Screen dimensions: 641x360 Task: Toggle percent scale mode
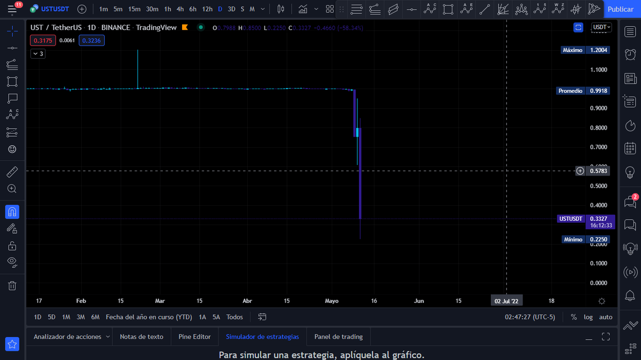pyautogui.click(x=574, y=317)
